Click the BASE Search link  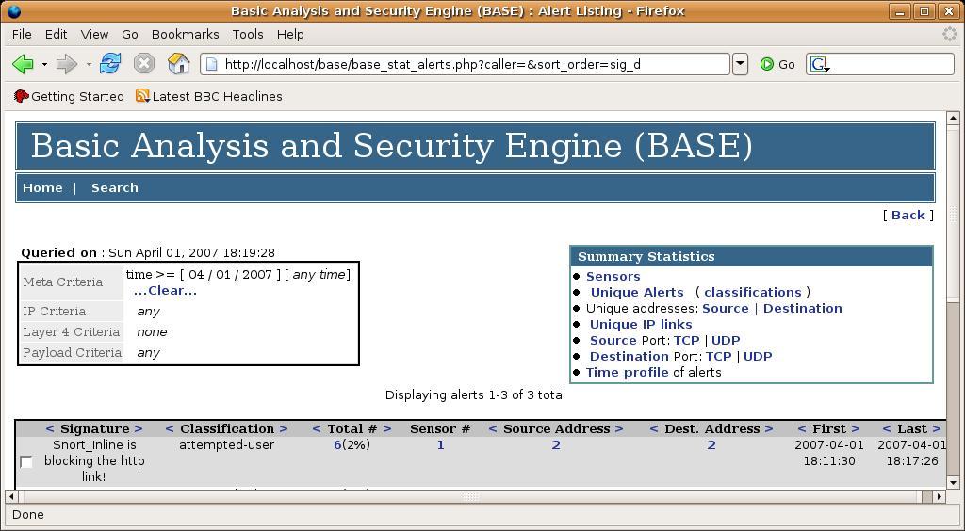click(x=114, y=188)
